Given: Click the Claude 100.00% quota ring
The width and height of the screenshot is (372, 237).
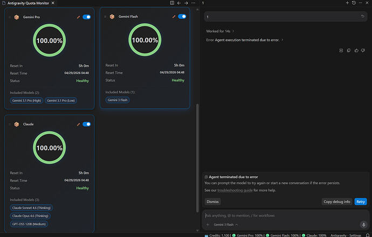Looking at the screenshot, I should tap(50, 148).
